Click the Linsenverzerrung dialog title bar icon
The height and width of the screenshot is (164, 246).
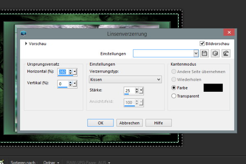[23, 33]
